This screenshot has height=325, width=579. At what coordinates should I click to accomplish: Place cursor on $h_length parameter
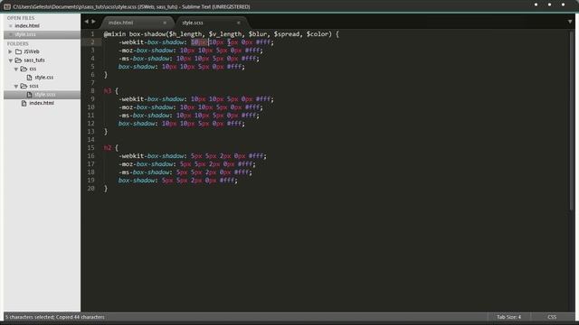(x=185, y=34)
